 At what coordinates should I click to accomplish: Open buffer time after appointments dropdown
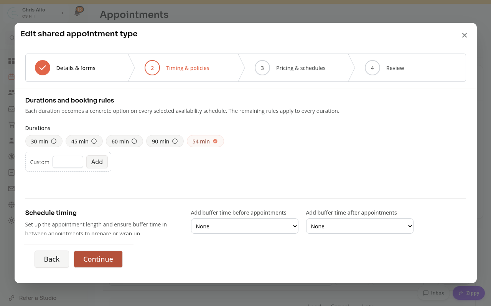[360, 226]
